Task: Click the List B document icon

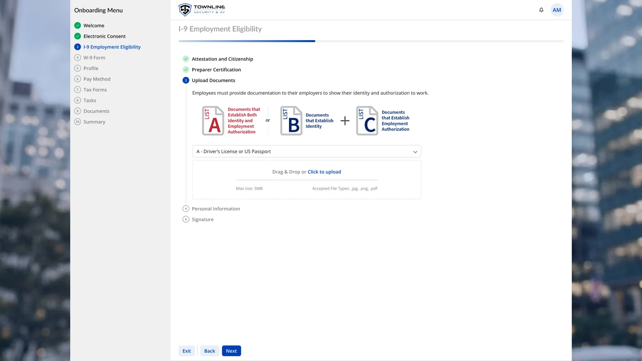Action: click(x=291, y=121)
